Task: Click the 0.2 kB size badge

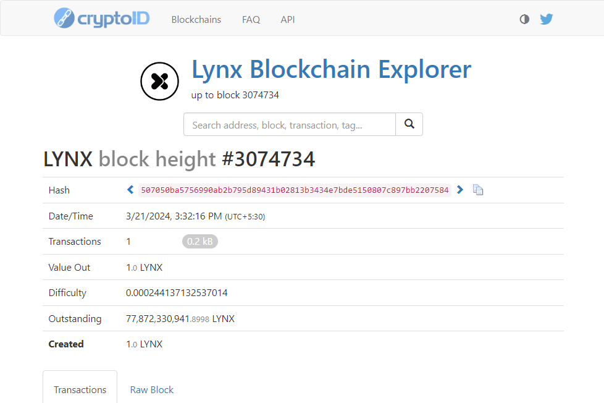Action: click(x=200, y=242)
